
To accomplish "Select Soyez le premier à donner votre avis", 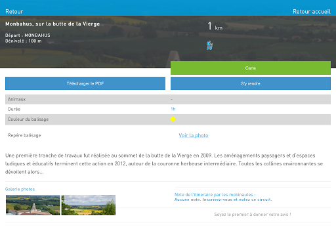I will coord(253,215).
